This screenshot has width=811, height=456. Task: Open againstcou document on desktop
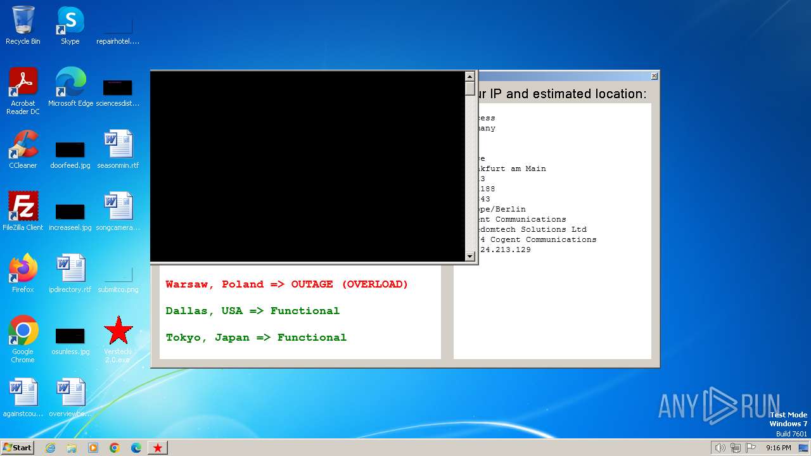tap(23, 398)
